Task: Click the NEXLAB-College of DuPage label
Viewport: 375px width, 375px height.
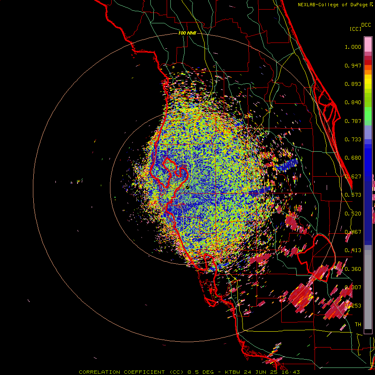Action: point(332,5)
